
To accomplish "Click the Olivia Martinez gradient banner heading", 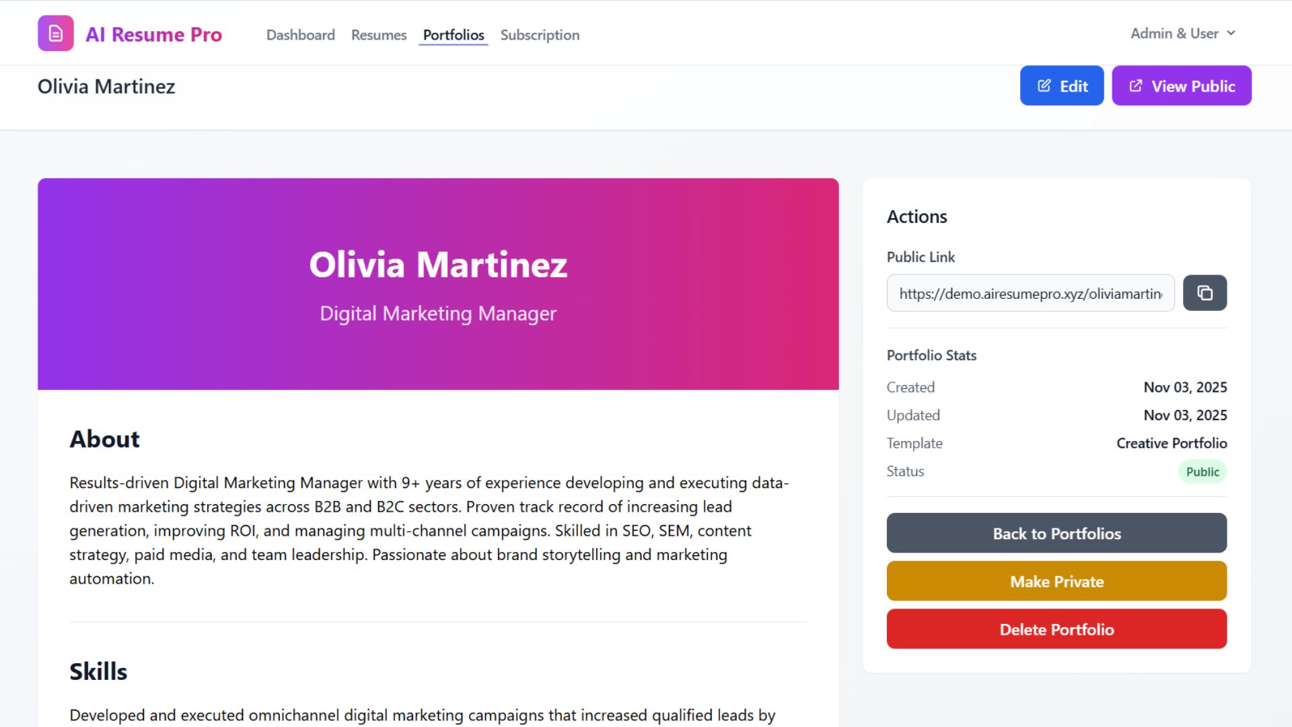I will [x=438, y=265].
